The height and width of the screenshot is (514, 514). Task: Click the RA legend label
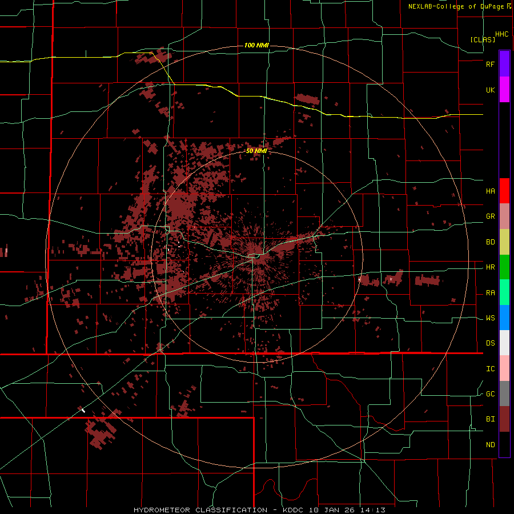tap(490, 293)
